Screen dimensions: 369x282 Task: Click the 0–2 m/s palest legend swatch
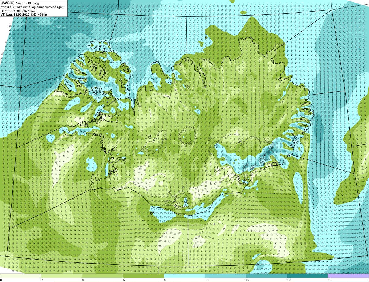tap(20, 276)
